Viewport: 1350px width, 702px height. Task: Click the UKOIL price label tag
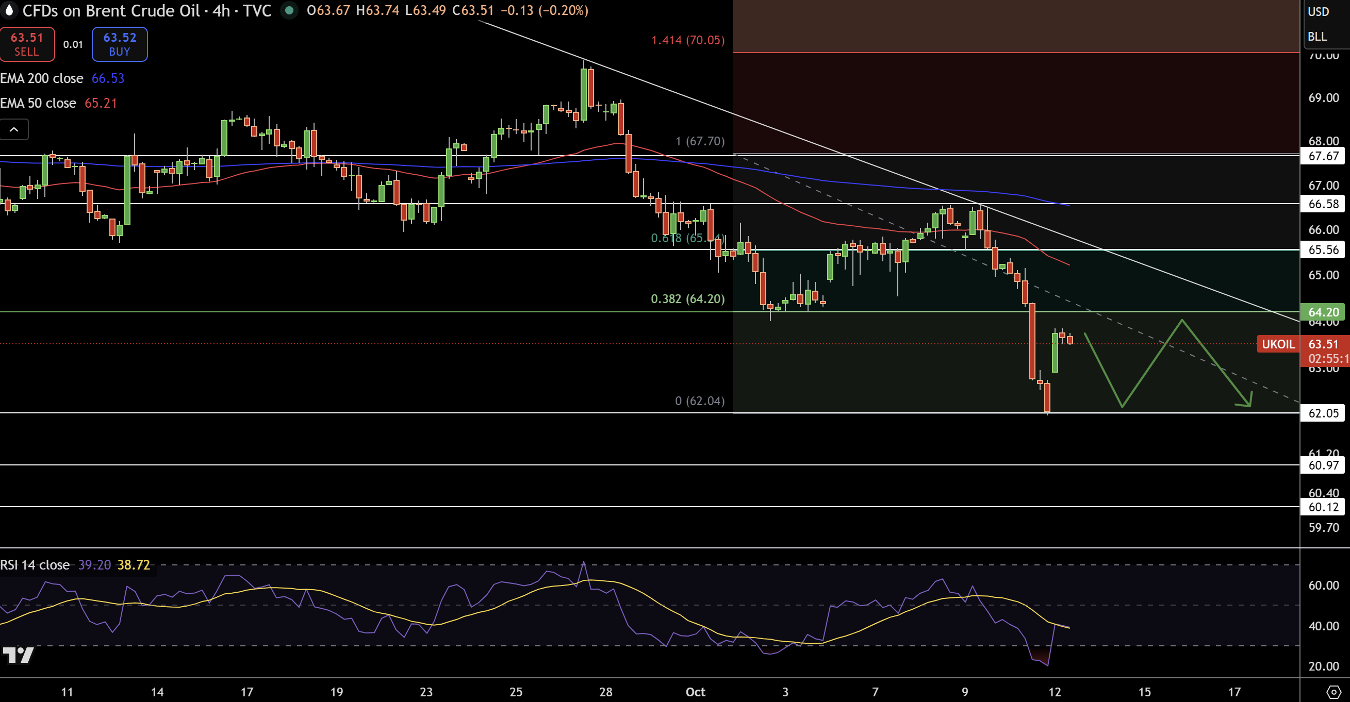click(x=1278, y=344)
